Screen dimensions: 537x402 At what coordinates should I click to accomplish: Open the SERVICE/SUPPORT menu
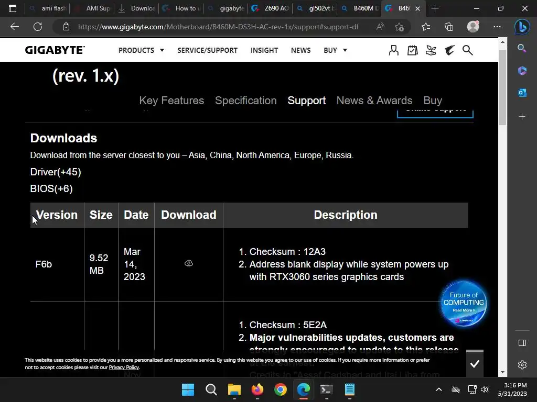point(207,50)
